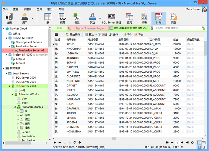Image resolution: width=209 pixels, height=151 pixels.
Task: Open the 其它 dropdown arrow
Action: (x=100, y=19)
